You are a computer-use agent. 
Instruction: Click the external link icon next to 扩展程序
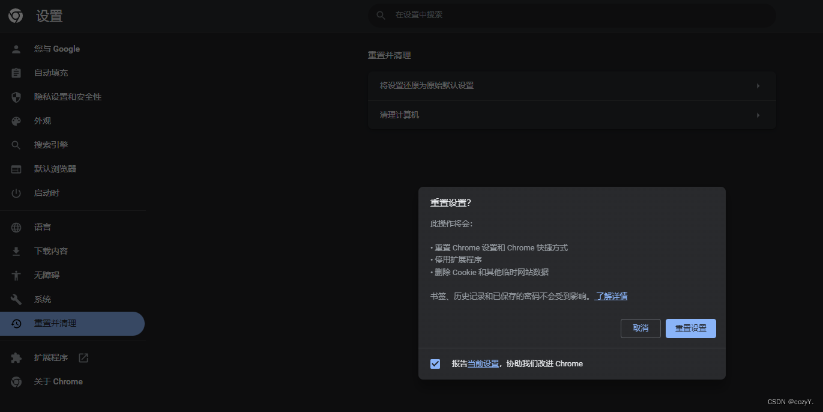[83, 358]
